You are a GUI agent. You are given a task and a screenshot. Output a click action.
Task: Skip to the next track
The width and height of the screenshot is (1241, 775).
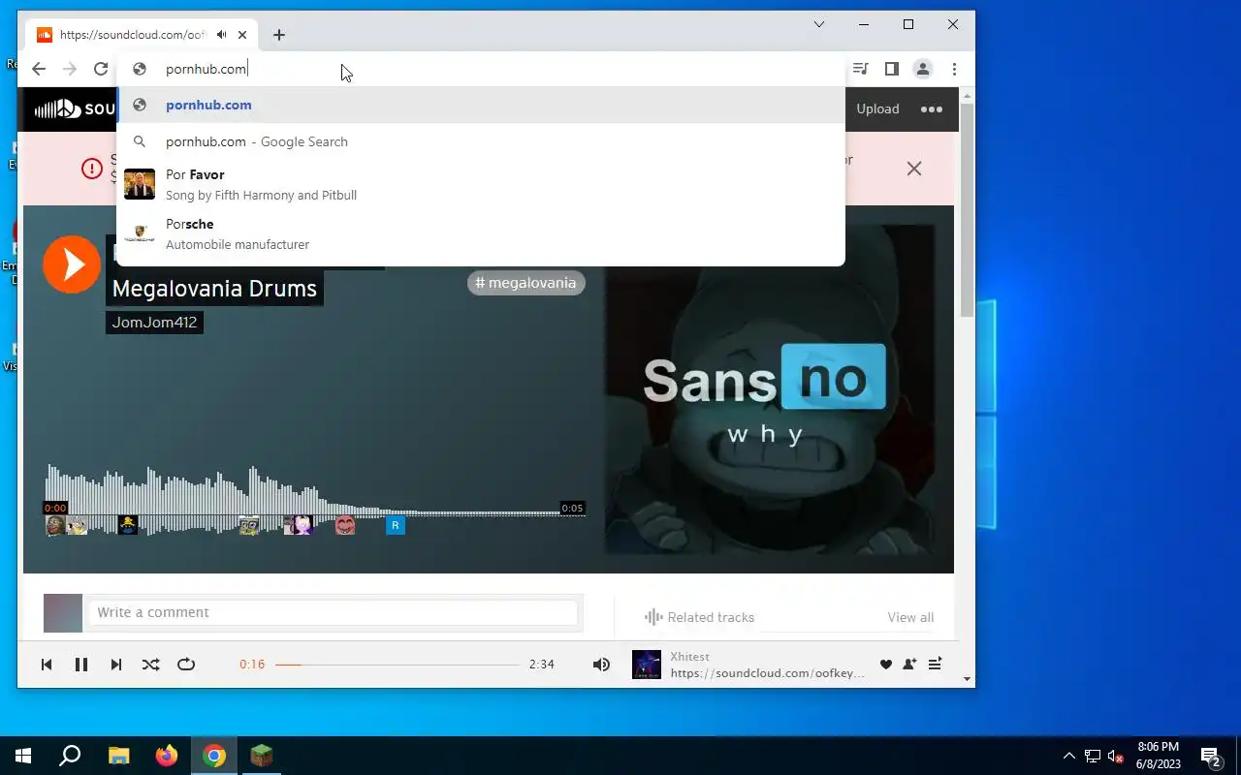tap(116, 665)
